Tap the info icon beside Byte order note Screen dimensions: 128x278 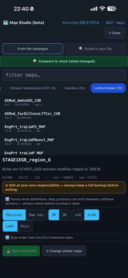pos(7,237)
